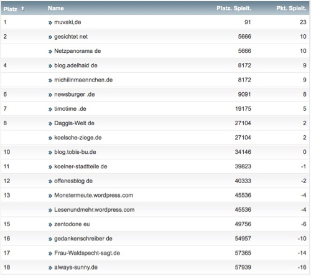The width and height of the screenshot is (311, 276).
Task: Open the gesichtet net link
Action: click(x=71, y=37)
